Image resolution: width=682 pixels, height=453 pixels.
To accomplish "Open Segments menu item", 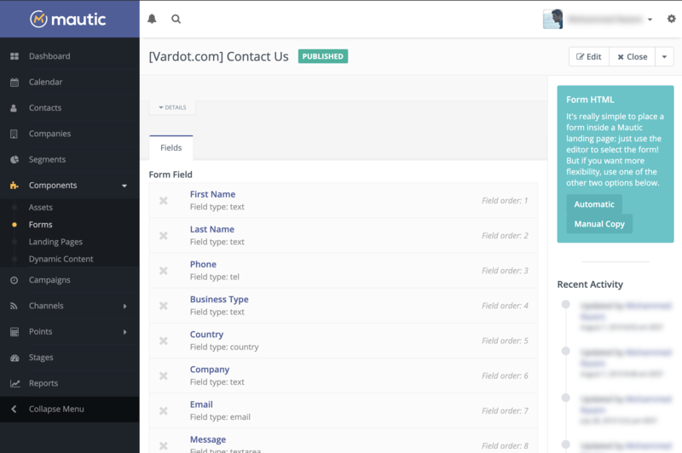I will (x=48, y=159).
